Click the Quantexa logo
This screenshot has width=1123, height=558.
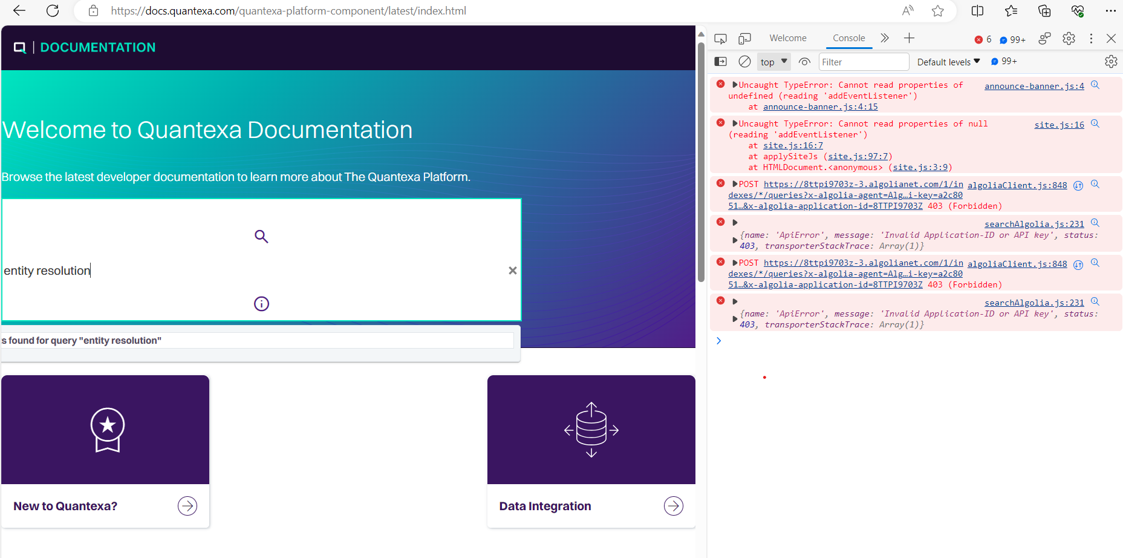pyautogui.click(x=20, y=47)
